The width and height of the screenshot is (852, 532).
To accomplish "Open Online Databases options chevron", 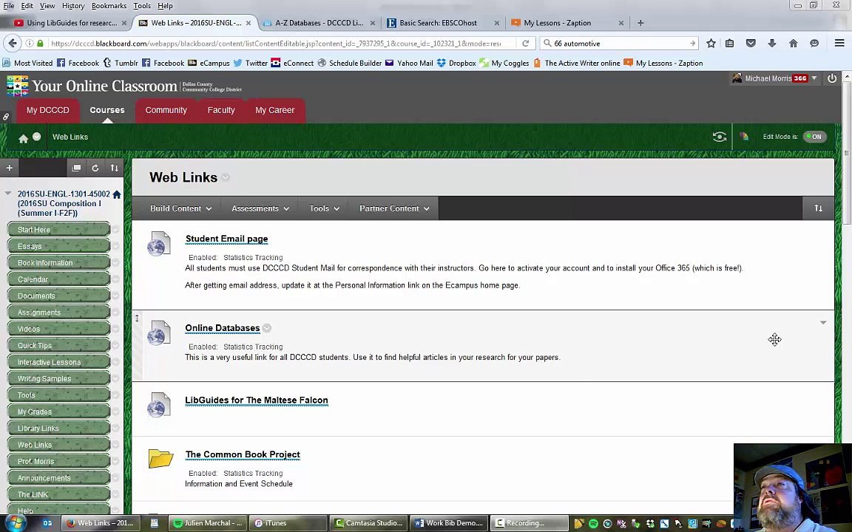I will coord(267,328).
